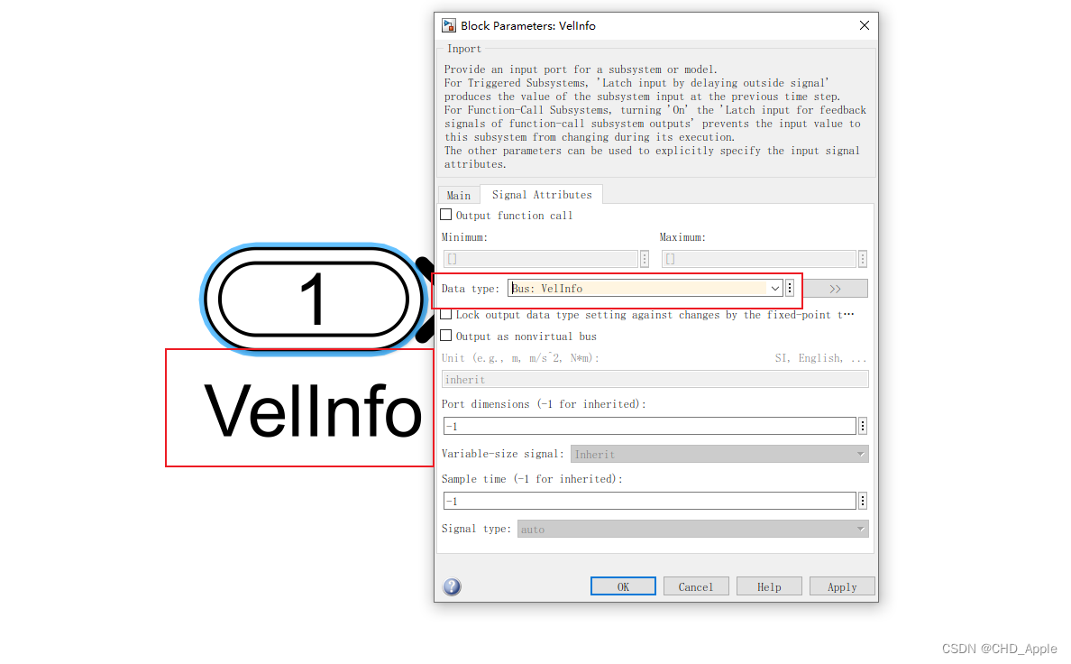Viewport: 1071px width, 664px height.
Task: Open the Data type three-dot options menu
Action: pos(790,288)
